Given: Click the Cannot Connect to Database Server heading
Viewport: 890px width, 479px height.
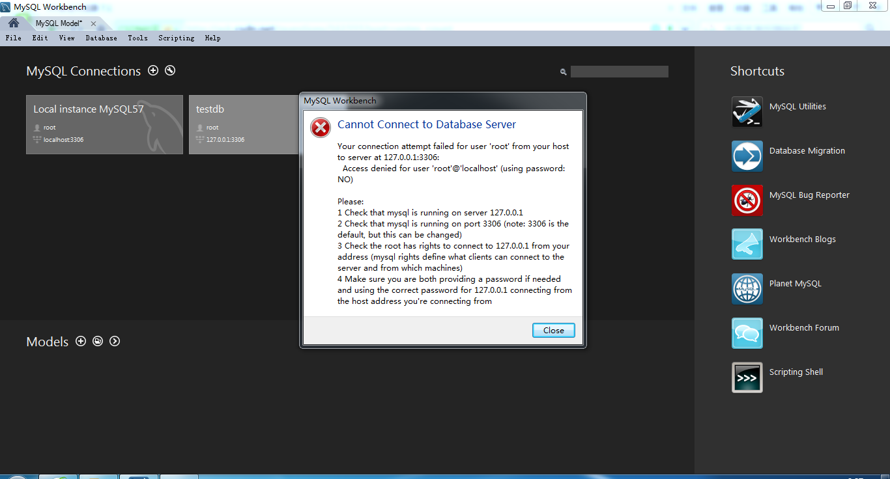Looking at the screenshot, I should pos(427,125).
